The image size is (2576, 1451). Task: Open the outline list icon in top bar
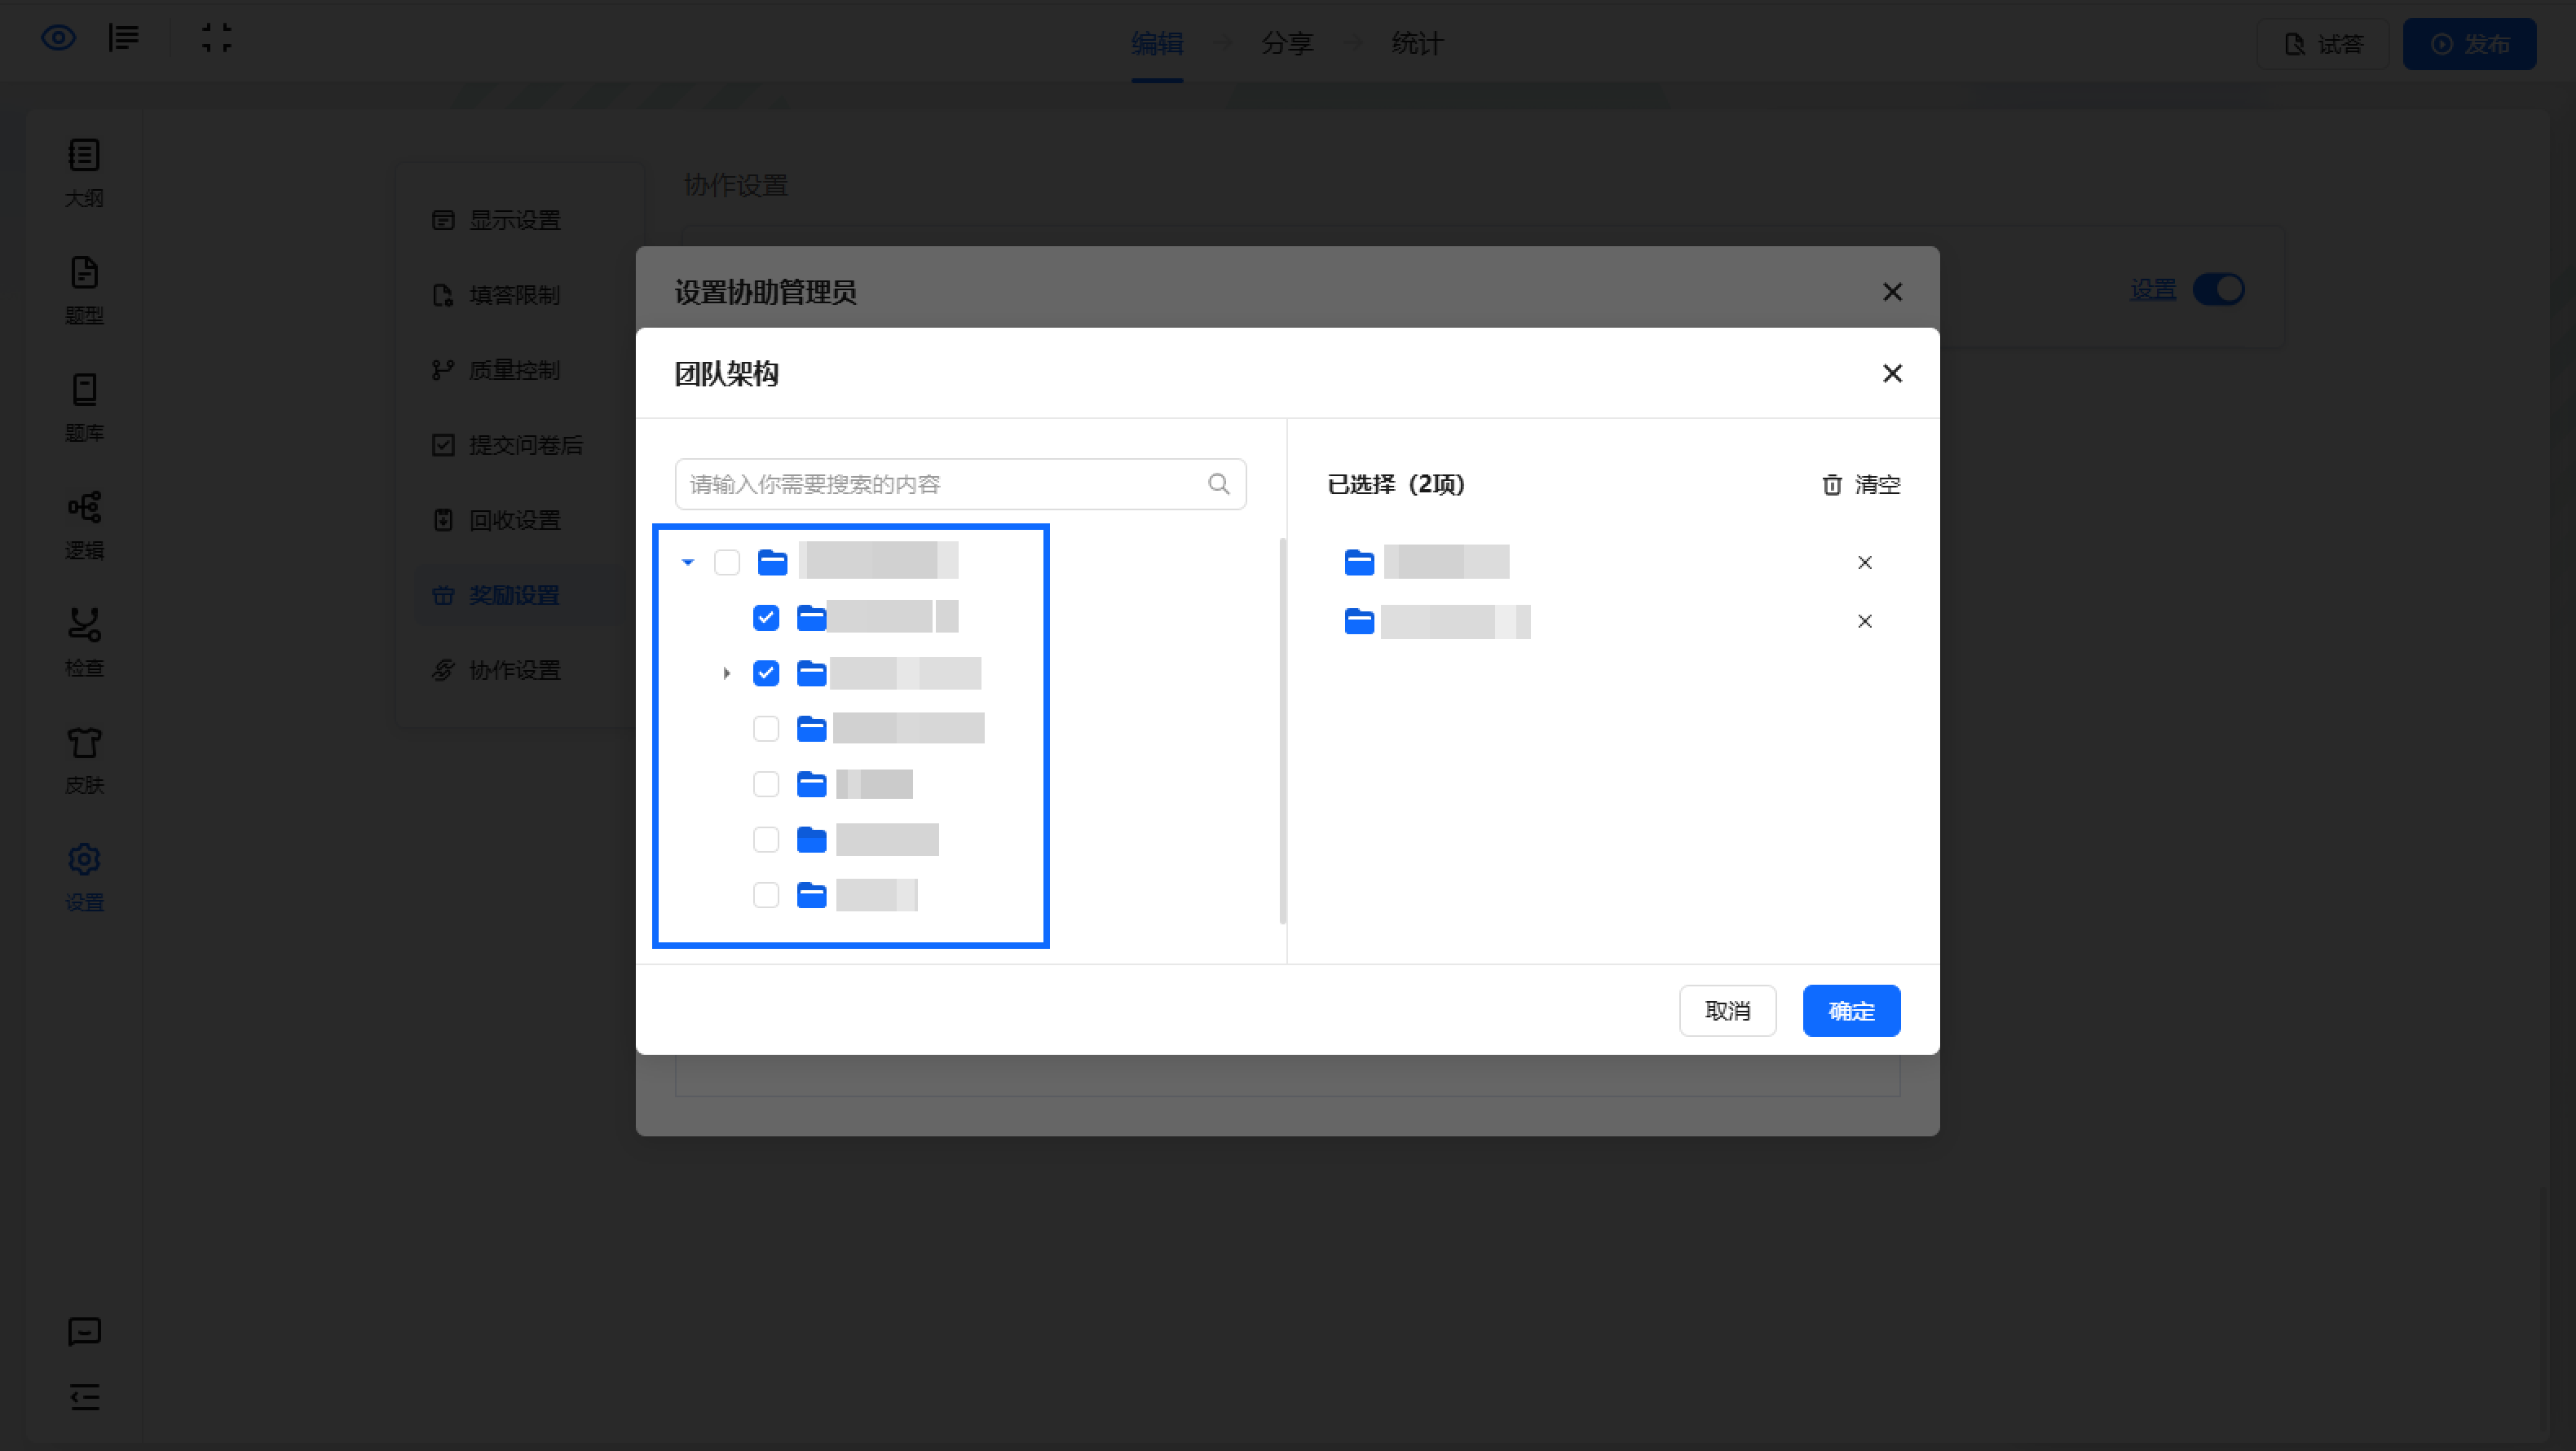point(124,38)
